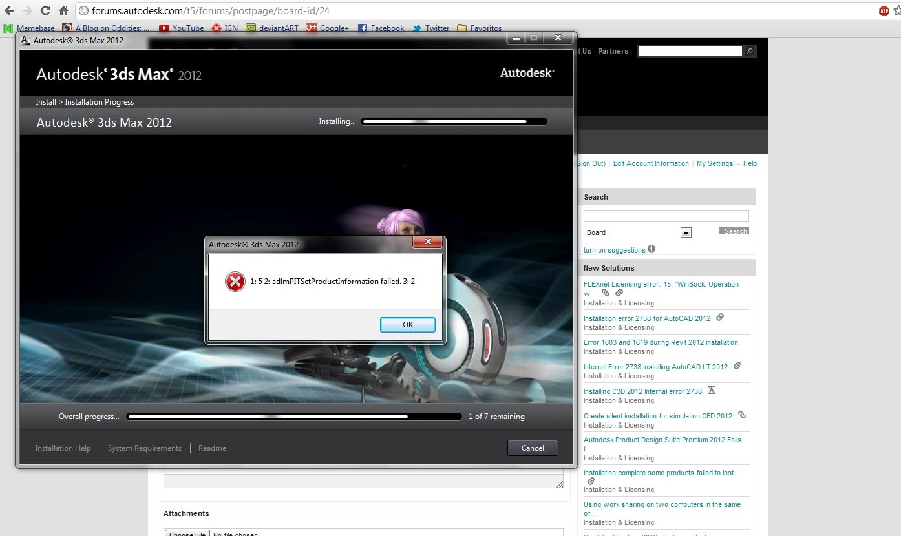The width and height of the screenshot is (901, 536).
Task: Click the site header search field
Action: pos(690,51)
